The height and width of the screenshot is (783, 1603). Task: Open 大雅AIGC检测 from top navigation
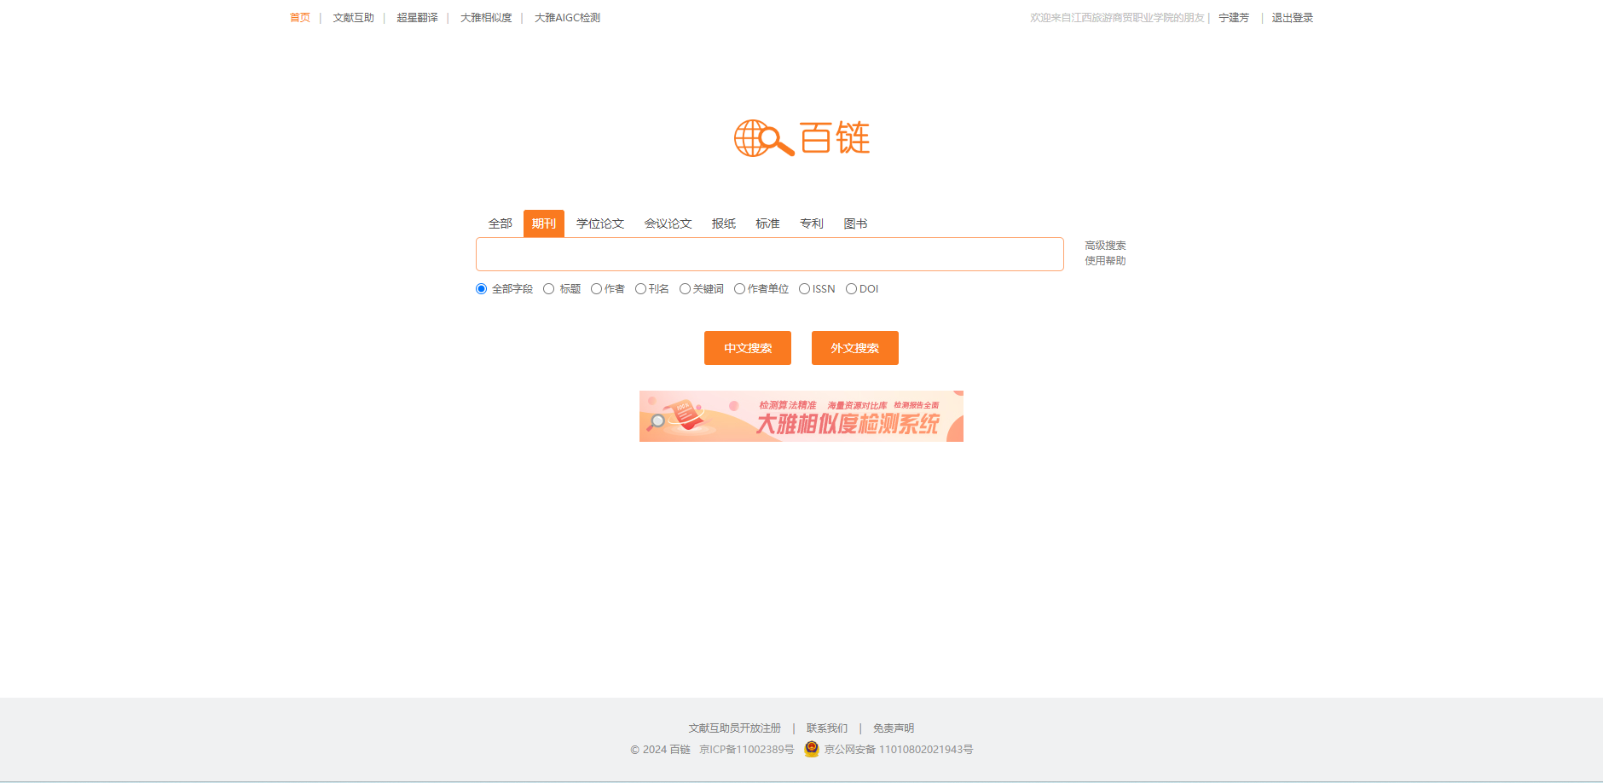[x=567, y=18]
